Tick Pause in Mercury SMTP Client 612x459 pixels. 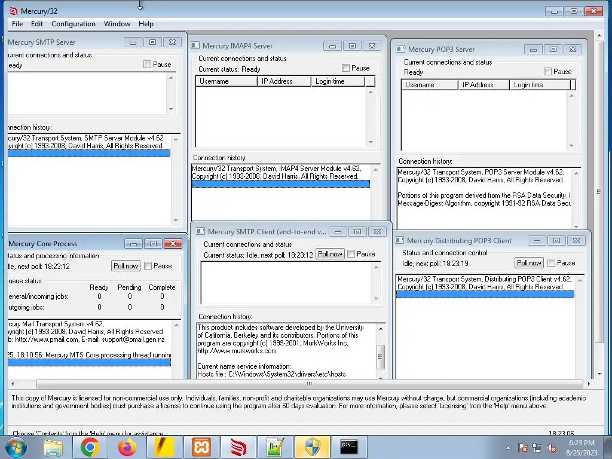(351, 253)
